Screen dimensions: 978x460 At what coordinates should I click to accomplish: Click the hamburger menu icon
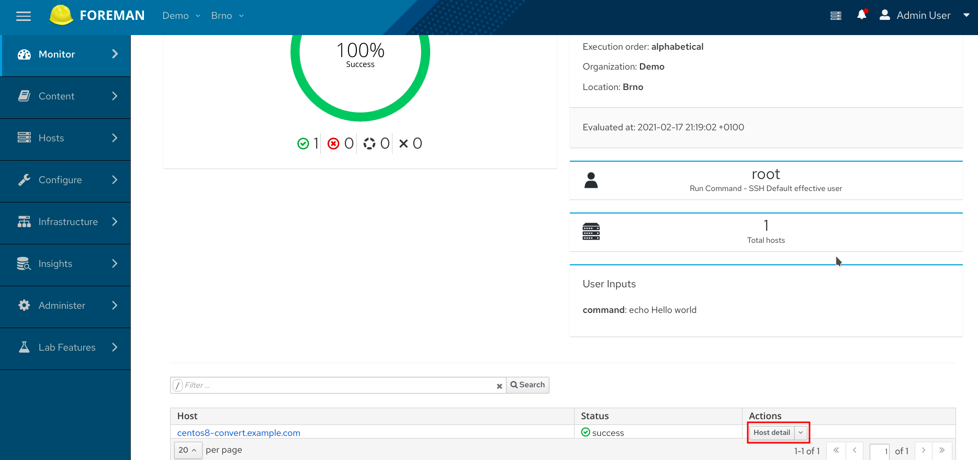(x=24, y=16)
